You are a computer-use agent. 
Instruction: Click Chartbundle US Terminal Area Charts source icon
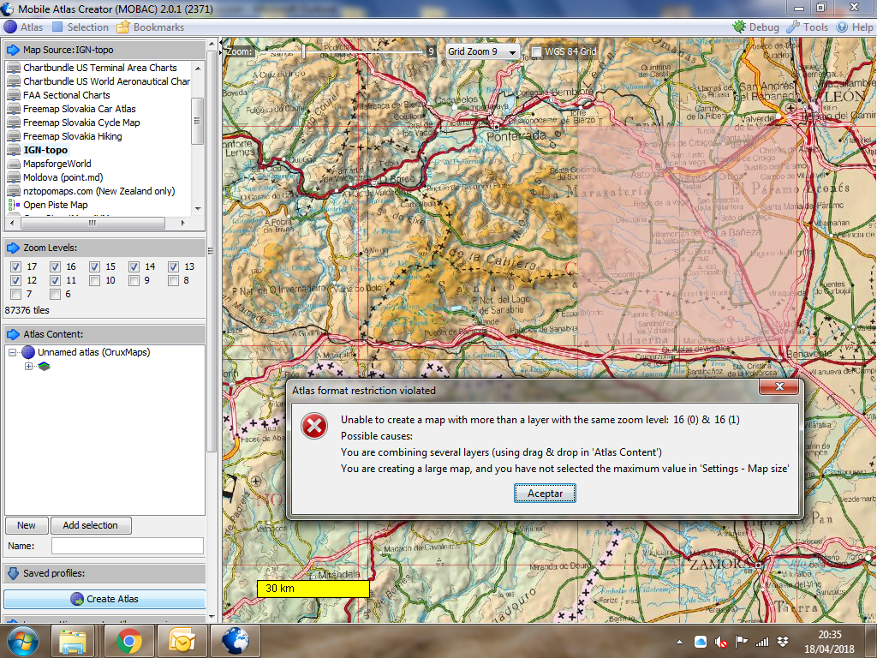(14, 68)
